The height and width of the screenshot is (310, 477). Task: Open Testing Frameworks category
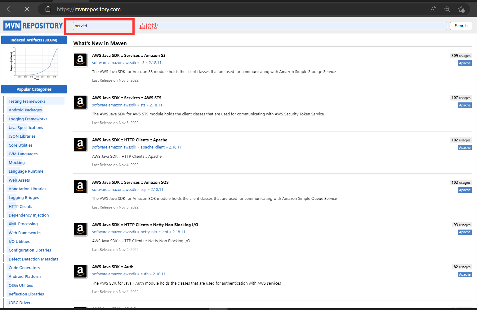coord(27,101)
